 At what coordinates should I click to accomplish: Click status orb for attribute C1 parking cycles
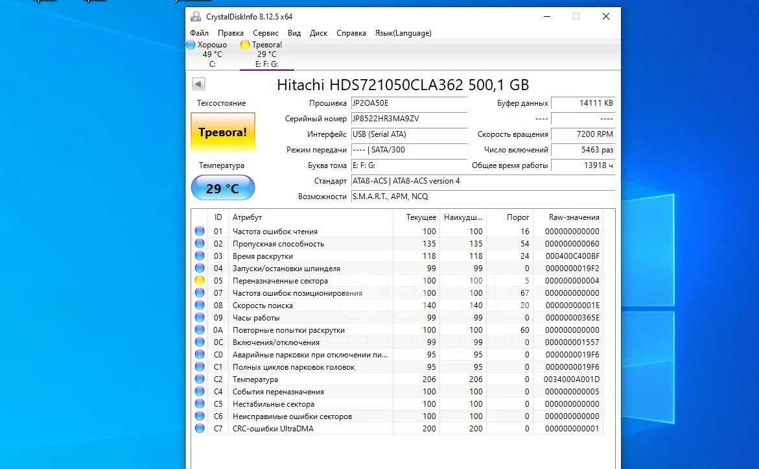[x=200, y=367]
